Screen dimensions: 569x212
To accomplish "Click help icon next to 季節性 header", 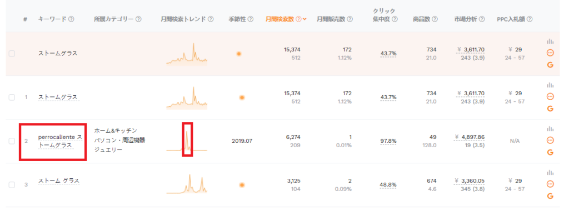I will click(251, 19).
